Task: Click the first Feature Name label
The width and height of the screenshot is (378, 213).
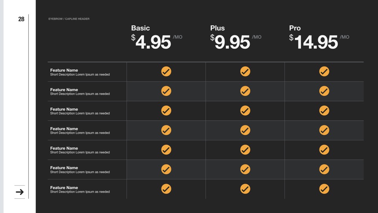Action: [64, 70]
